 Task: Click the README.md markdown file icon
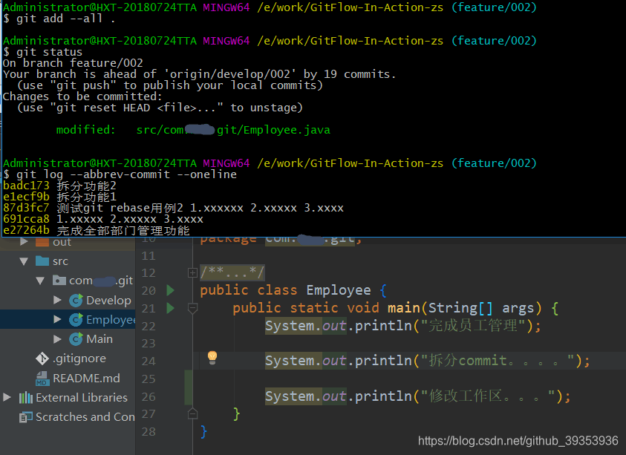click(42, 379)
